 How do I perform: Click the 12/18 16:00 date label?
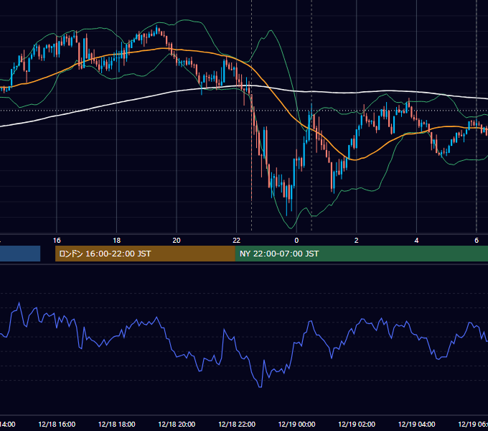(x=57, y=424)
